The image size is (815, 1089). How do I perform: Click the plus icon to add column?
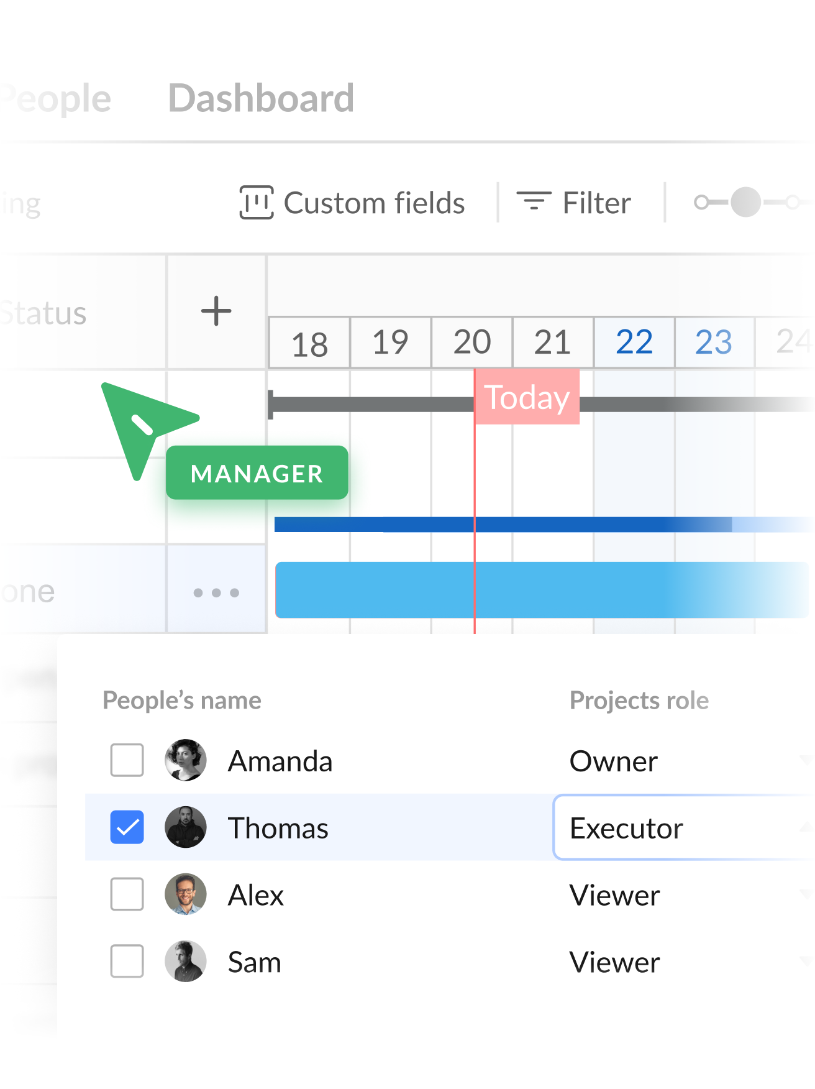(x=216, y=311)
